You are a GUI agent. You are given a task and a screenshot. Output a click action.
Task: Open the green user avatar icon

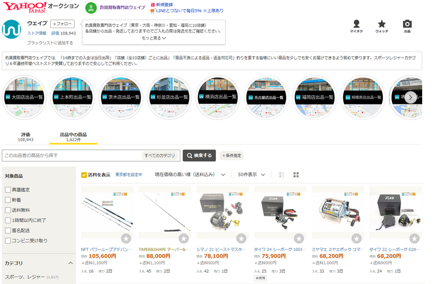[91, 8]
